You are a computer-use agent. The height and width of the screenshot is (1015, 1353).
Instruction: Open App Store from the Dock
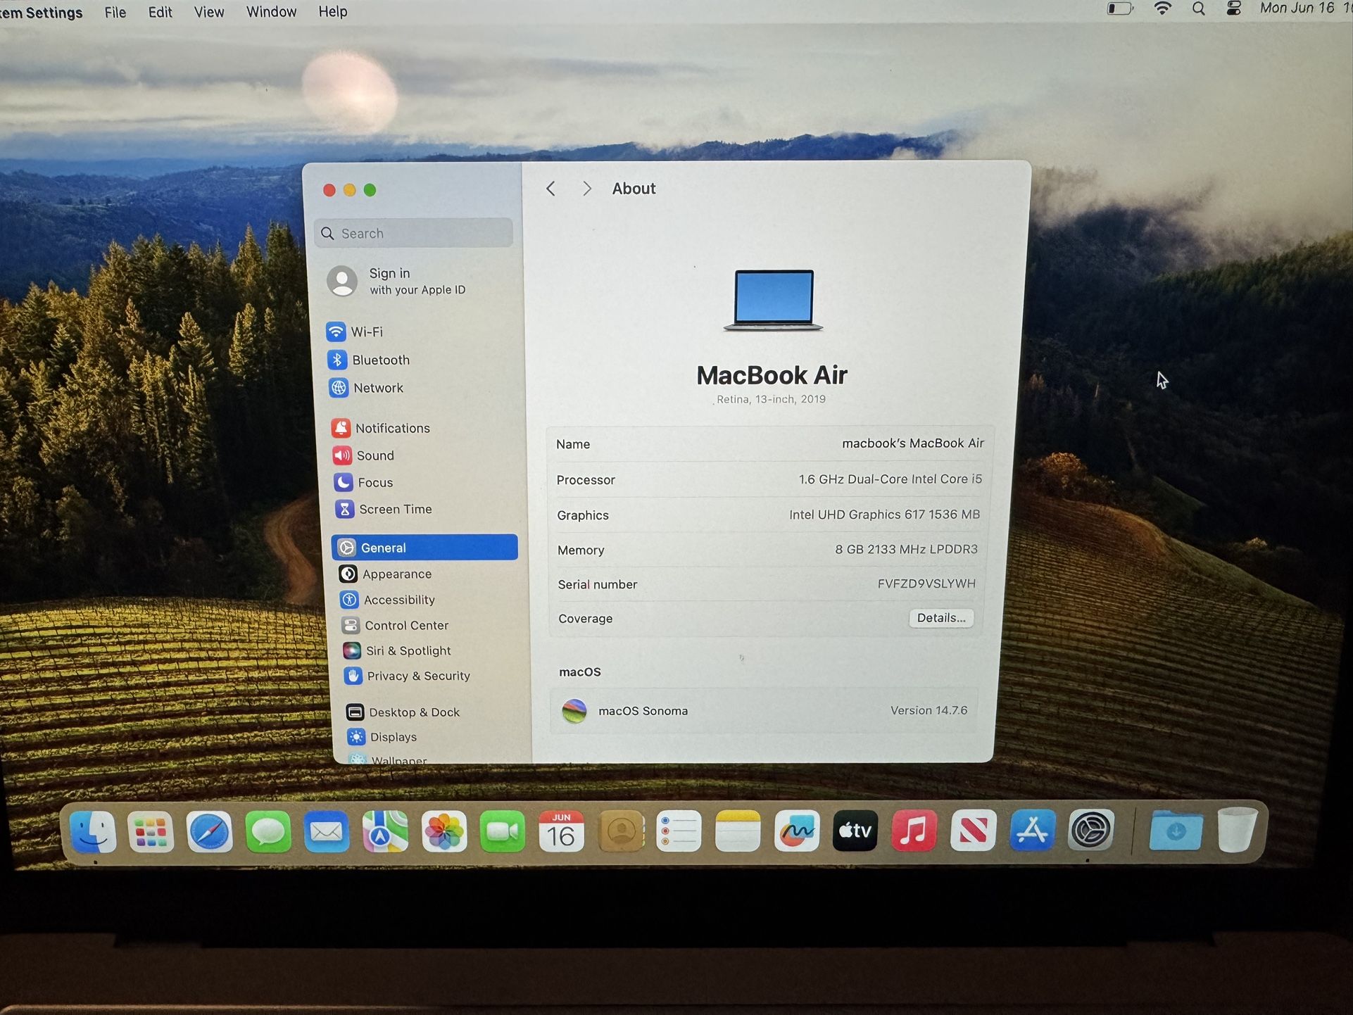click(1032, 831)
